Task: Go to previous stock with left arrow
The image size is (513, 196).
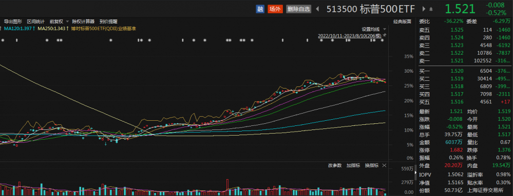Action: [x=317, y=9]
